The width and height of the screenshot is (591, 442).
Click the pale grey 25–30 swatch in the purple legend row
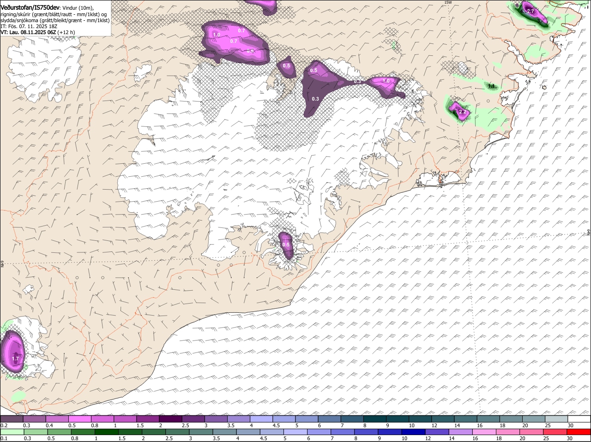(556, 419)
